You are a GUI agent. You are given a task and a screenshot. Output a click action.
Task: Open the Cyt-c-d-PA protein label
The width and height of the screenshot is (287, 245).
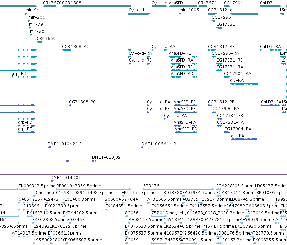click(x=159, y=102)
